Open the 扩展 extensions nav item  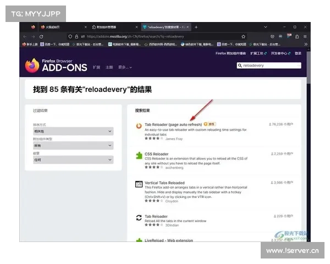[x=97, y=67]
